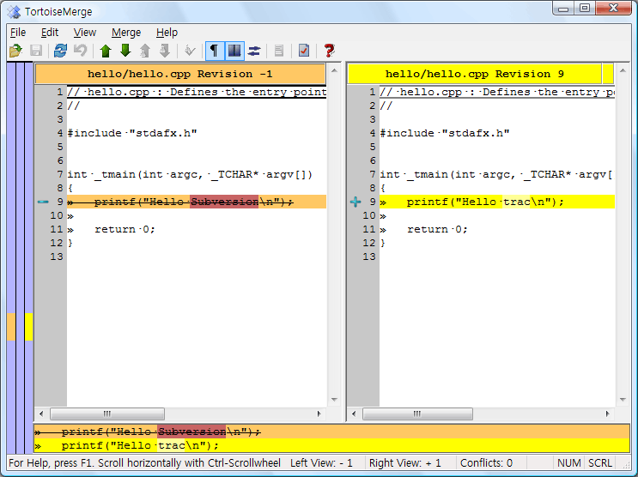The width and height of the screenshot is (638, 477).
Task: Click the plus marker on right line 9
Action: [355, 202]
